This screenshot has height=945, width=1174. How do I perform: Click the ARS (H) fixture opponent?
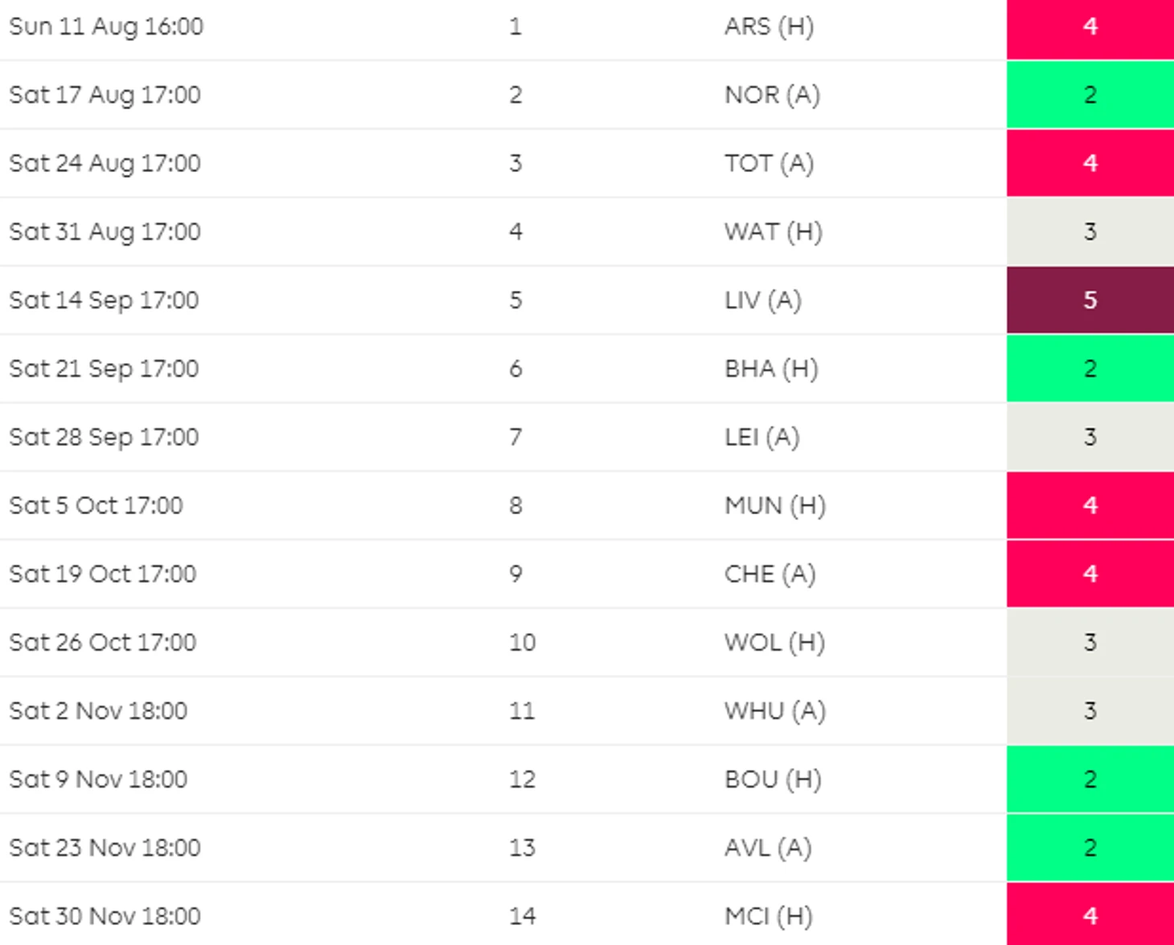(x=769, y=27)
